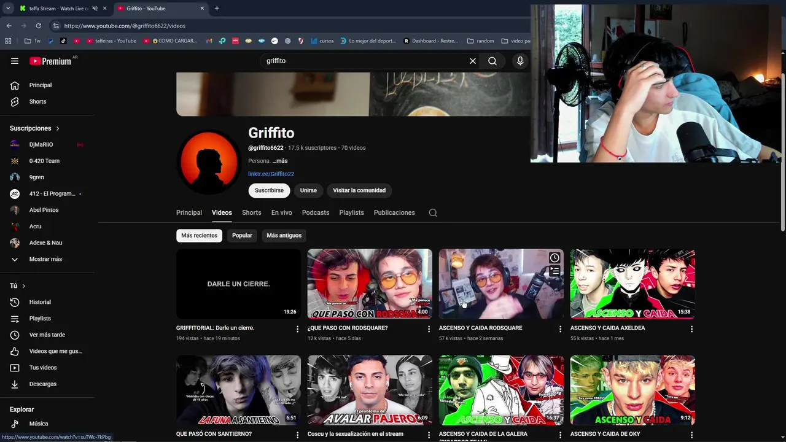Select the Más antiguos filter chip
Viewport: 786px width, 442px height.
coord(284,236)
